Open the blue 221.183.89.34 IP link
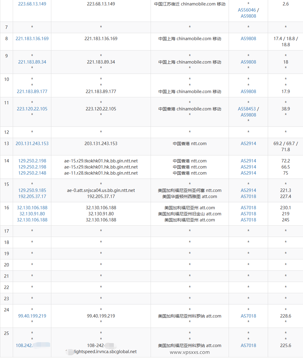The width and height of the screenshot is (303, 358). click(x=32, y=62)
